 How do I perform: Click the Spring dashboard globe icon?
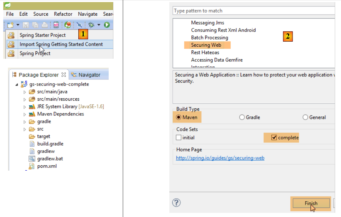[68, 25]
